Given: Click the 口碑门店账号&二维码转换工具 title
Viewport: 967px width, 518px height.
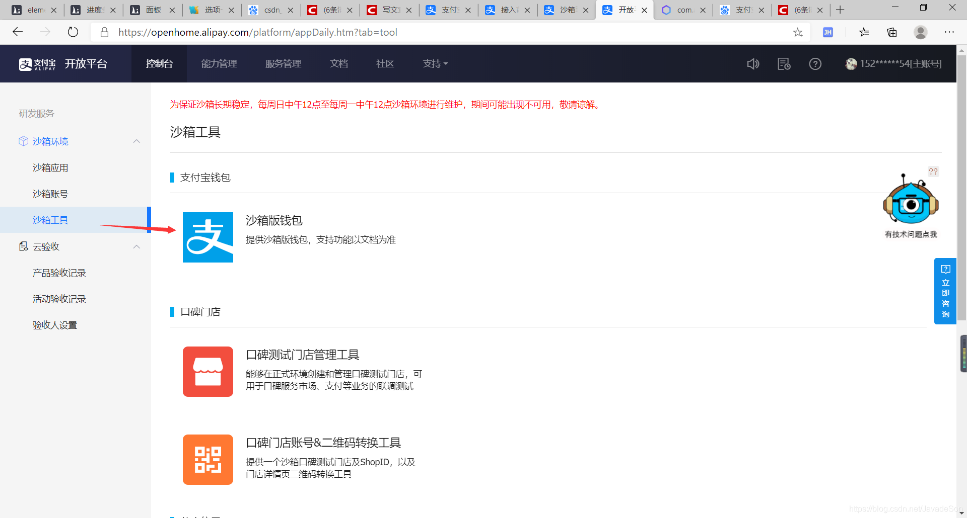Looking at the screenshot, I should (323, 443).
